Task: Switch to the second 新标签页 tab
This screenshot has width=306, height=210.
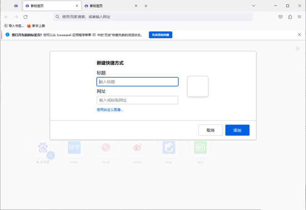Action: tap(111, 6)
